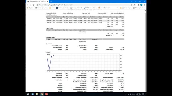The height and width of the screenshot is (96, 172).
Task: Open the ТВ Онлайн bookmark
Action: (90, 8)
